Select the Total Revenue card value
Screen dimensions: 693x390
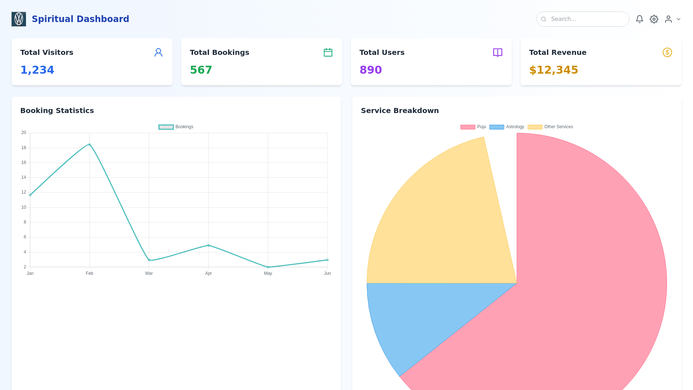(x=553, y=70)
